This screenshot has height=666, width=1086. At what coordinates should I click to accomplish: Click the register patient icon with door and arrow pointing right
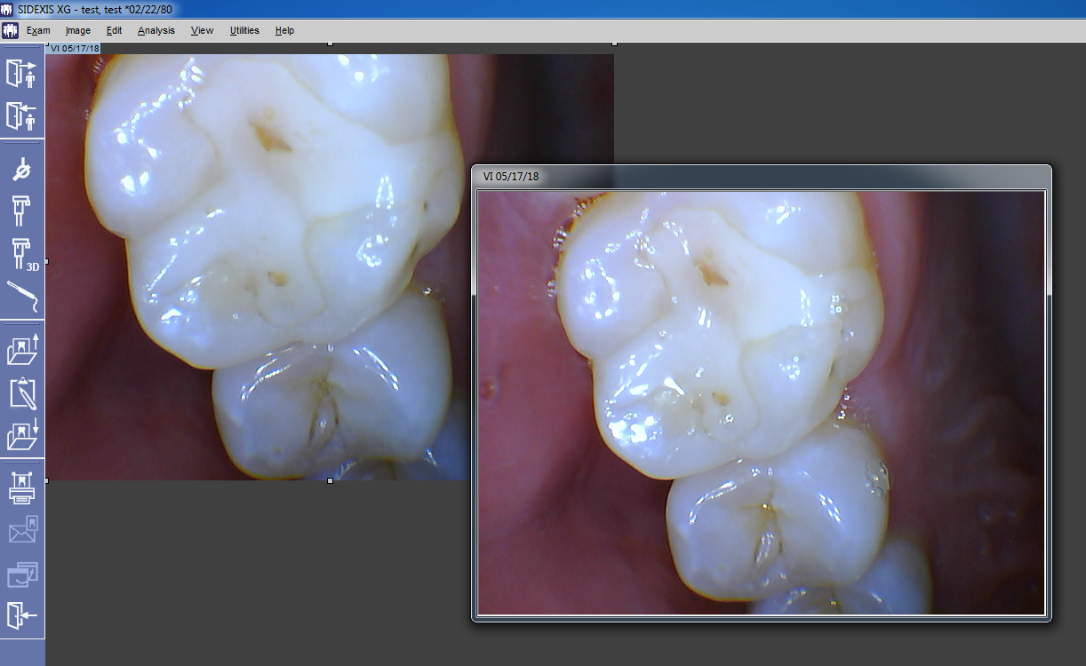21,74
